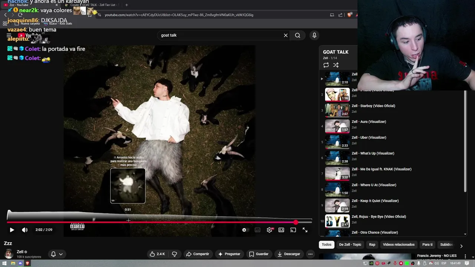Click the browser address bar URL
The height and width of the screenshot is (267, 475).
(x=179, y=15)
